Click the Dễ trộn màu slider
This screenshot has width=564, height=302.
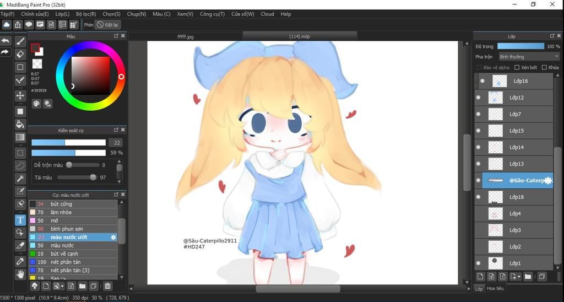(x=83, y=165)
